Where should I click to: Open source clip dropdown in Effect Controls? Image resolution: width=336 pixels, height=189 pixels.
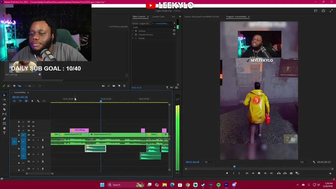[x=153, y=23]
